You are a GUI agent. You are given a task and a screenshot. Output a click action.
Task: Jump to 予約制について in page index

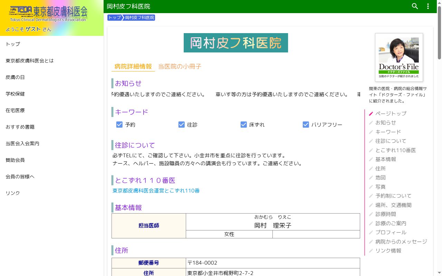(393, 196)
